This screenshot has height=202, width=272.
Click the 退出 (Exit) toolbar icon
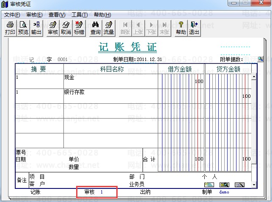coord(194,28)
